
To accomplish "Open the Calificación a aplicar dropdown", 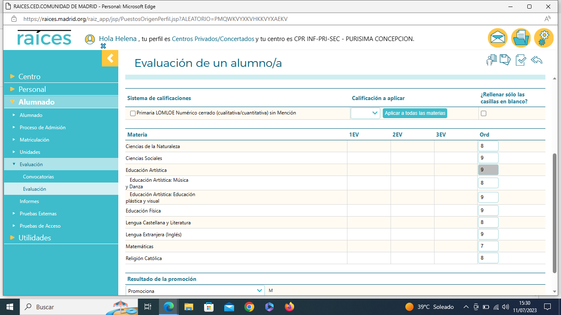I will pyautogui.click(x=365, y=113).
